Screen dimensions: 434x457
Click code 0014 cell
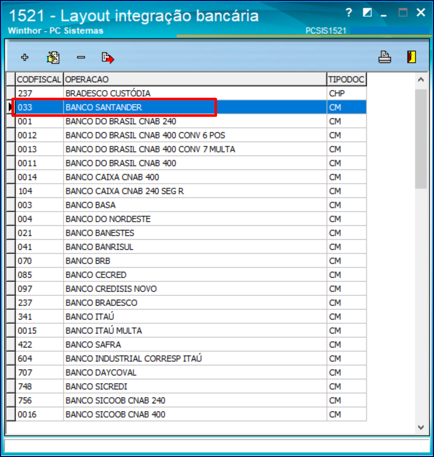(x=39, y=177)
